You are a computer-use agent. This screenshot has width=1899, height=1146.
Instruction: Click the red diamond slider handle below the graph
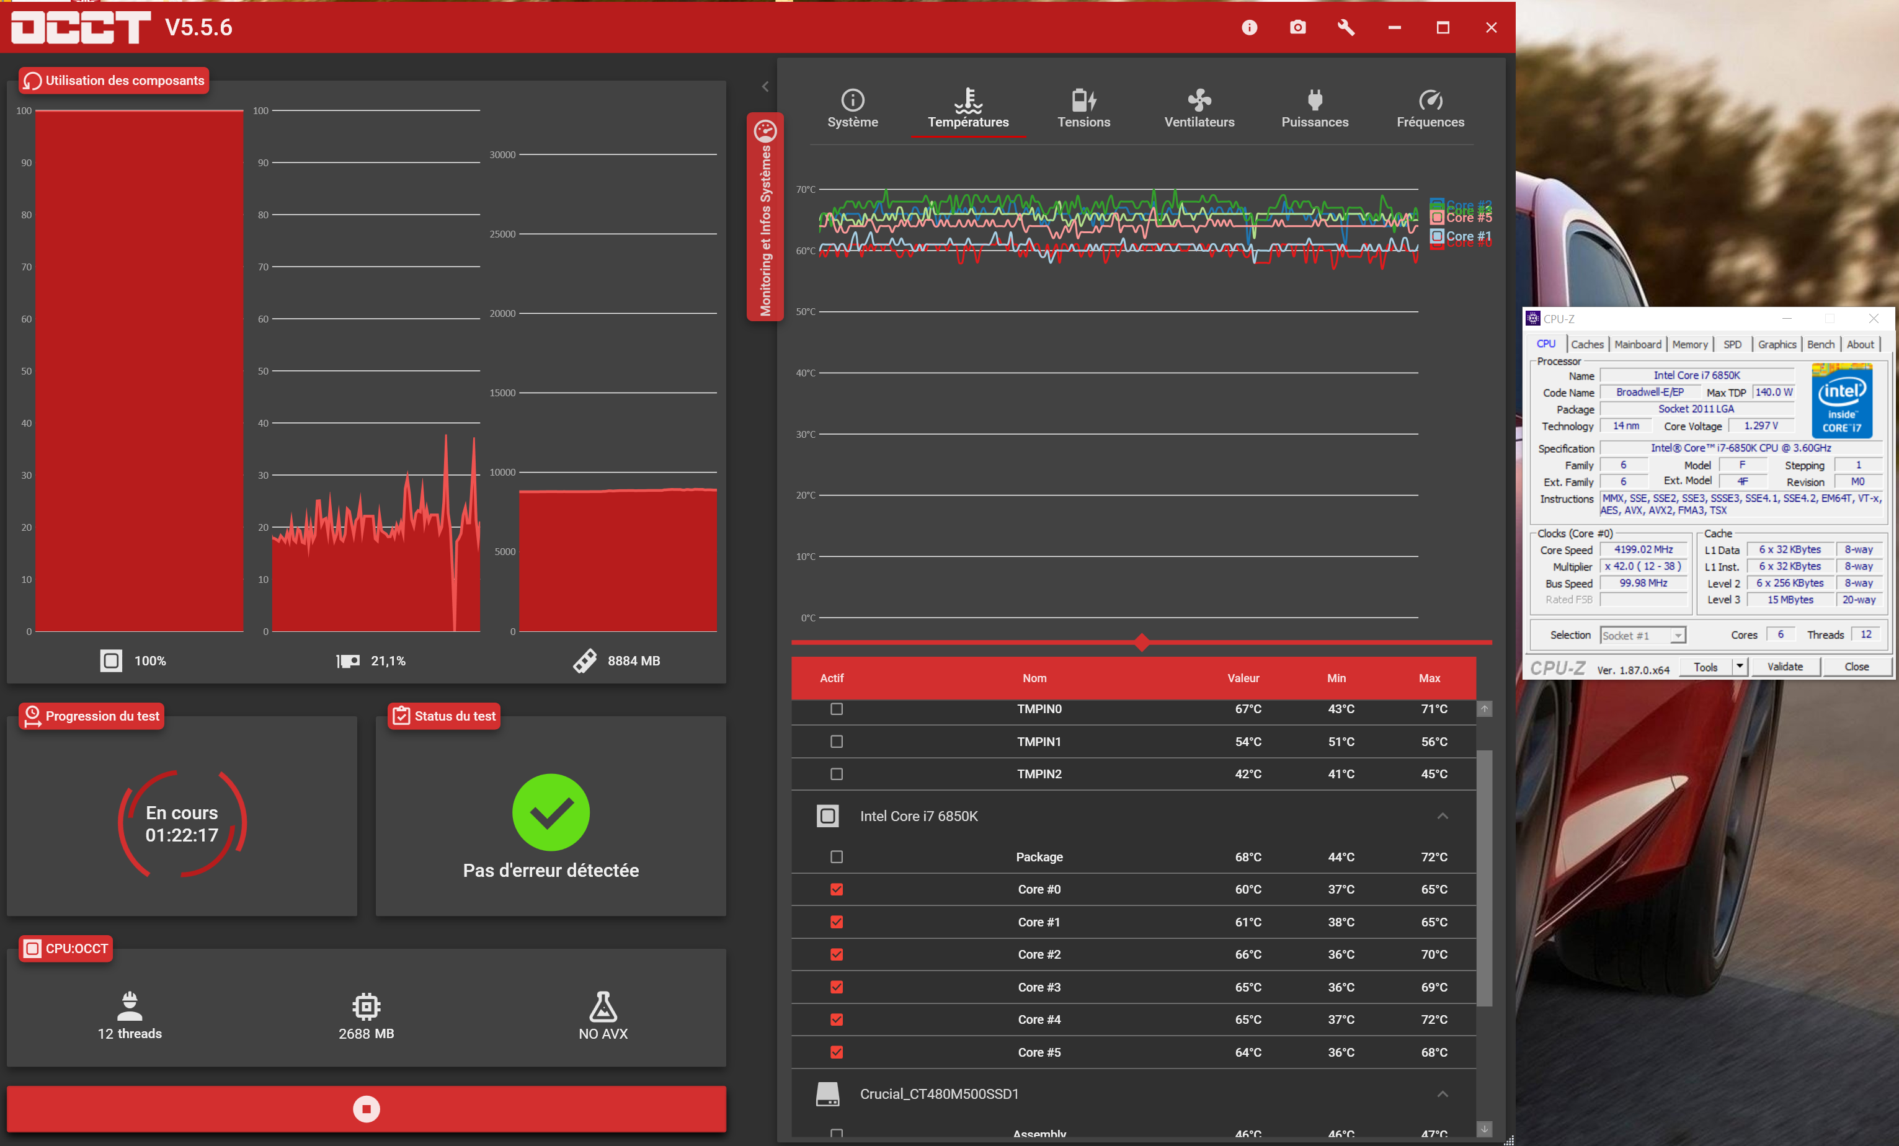(x=1141, y=642)
